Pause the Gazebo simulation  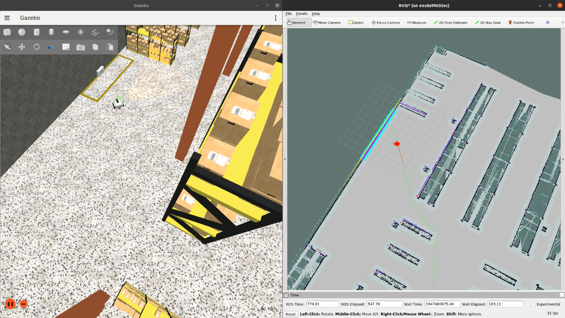click(x=10, y=304)
